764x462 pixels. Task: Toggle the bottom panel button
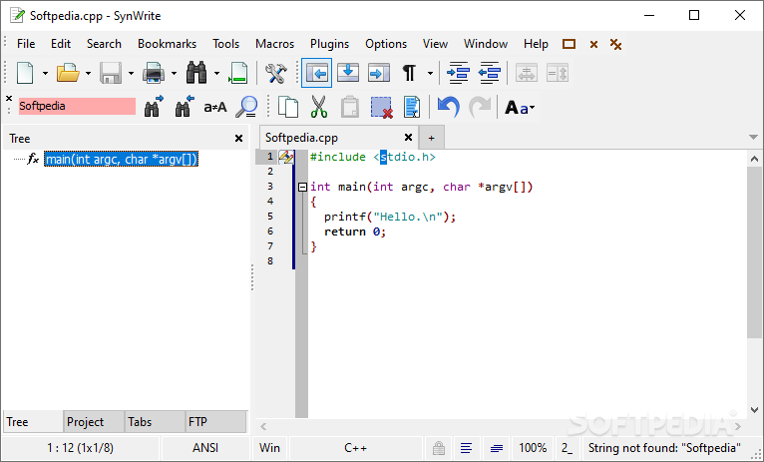(348, 73)
